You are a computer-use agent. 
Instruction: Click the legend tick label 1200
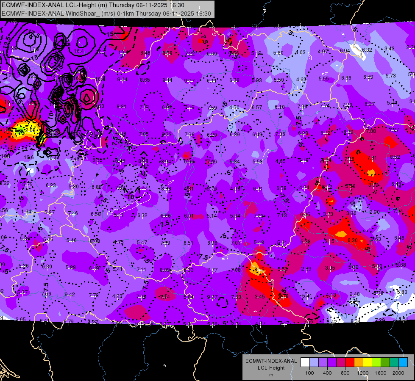pyautogui.click(x=363, y=373)
